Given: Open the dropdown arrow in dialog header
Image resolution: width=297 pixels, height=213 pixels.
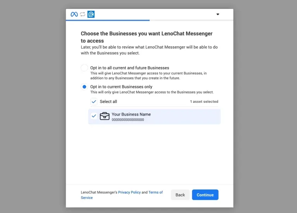Looking at the screenshot, I should (x=218, y=14).
